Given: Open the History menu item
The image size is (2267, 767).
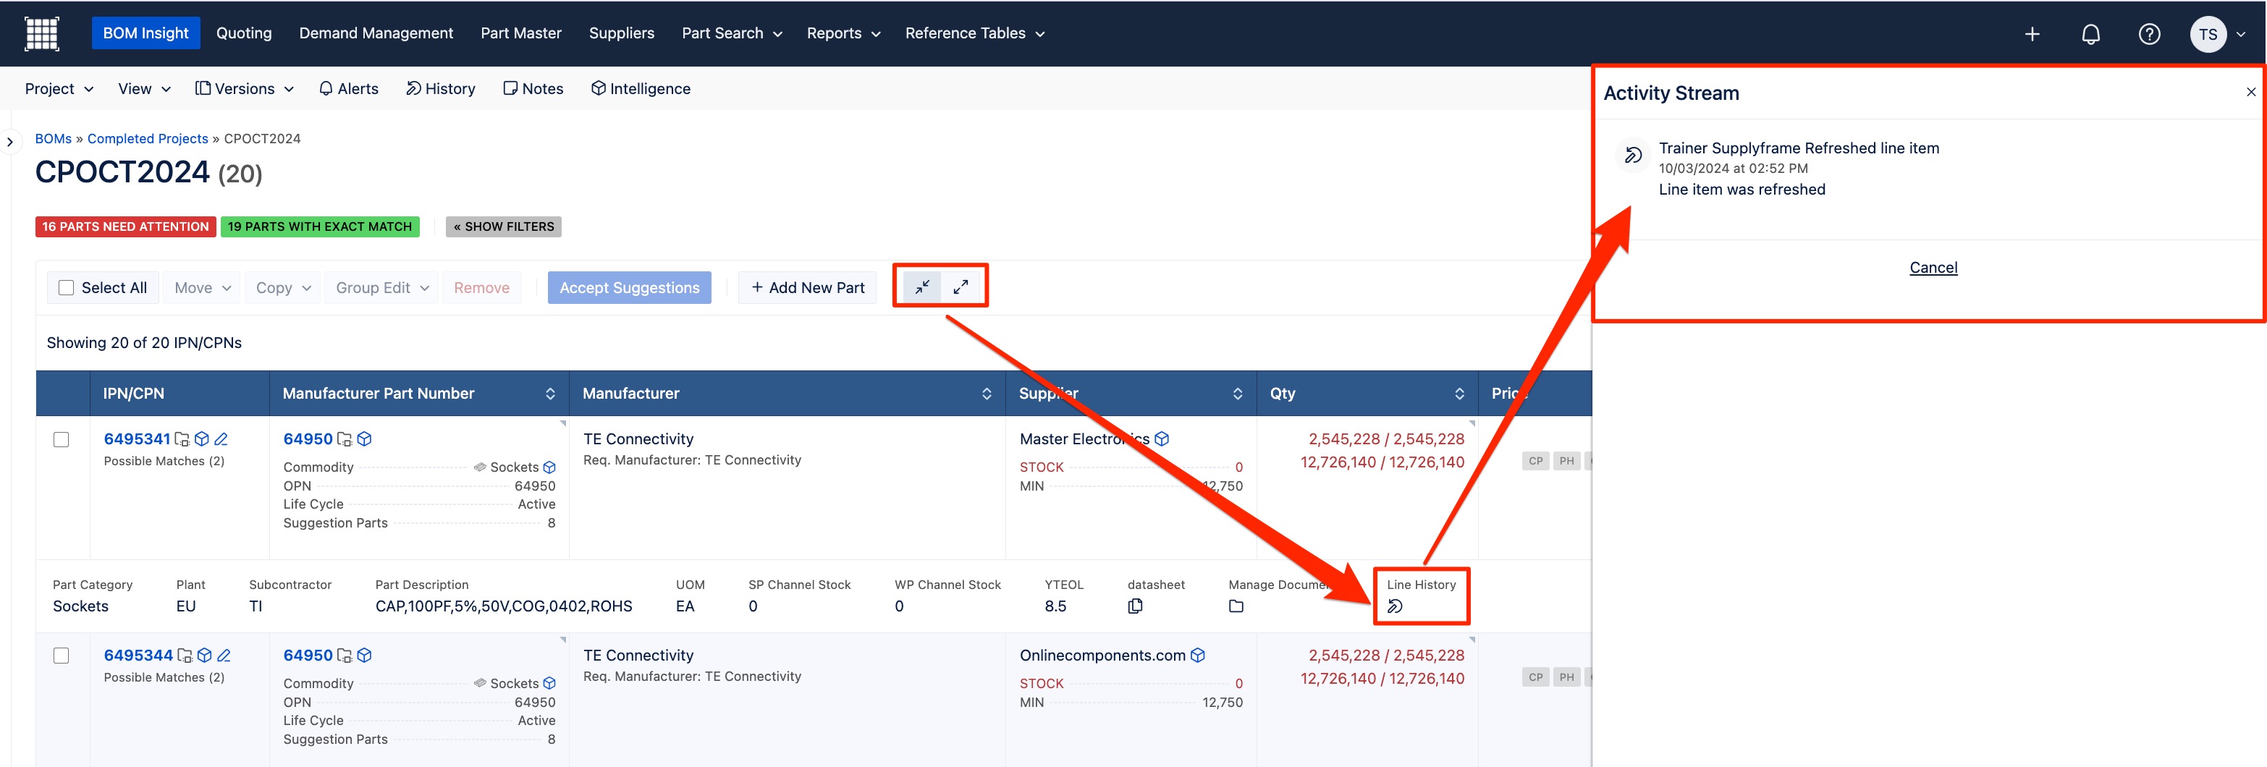Looking at the screenshot, I should pyautogui.click(x=440, y=89).
